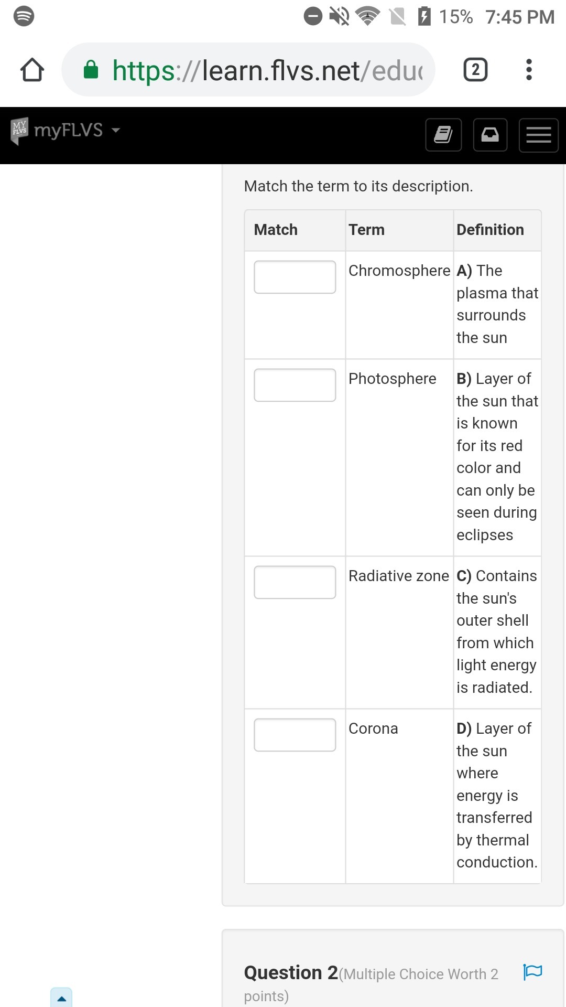Open the myFLVS inbox tray icon

490,135
